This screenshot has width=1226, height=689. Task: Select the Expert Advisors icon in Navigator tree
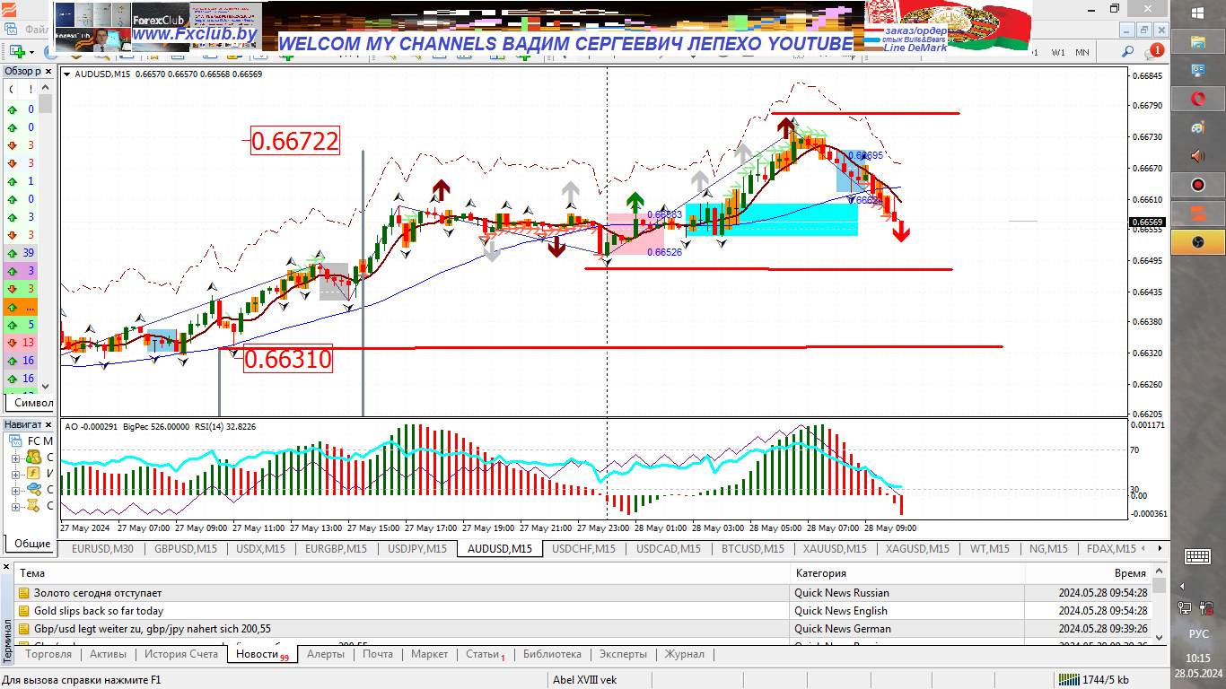(34, 489)
